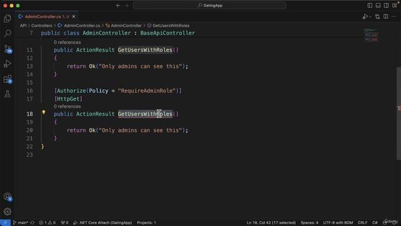
Task: Open the Manage gear icon
Action: [8, 212]
